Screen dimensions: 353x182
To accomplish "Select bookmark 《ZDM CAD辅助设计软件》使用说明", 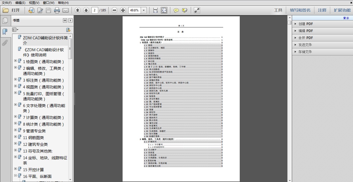I will coord(44,52).
